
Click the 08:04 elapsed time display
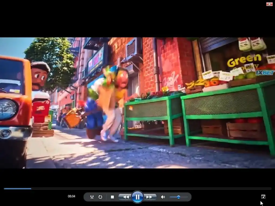pos(71,196)
